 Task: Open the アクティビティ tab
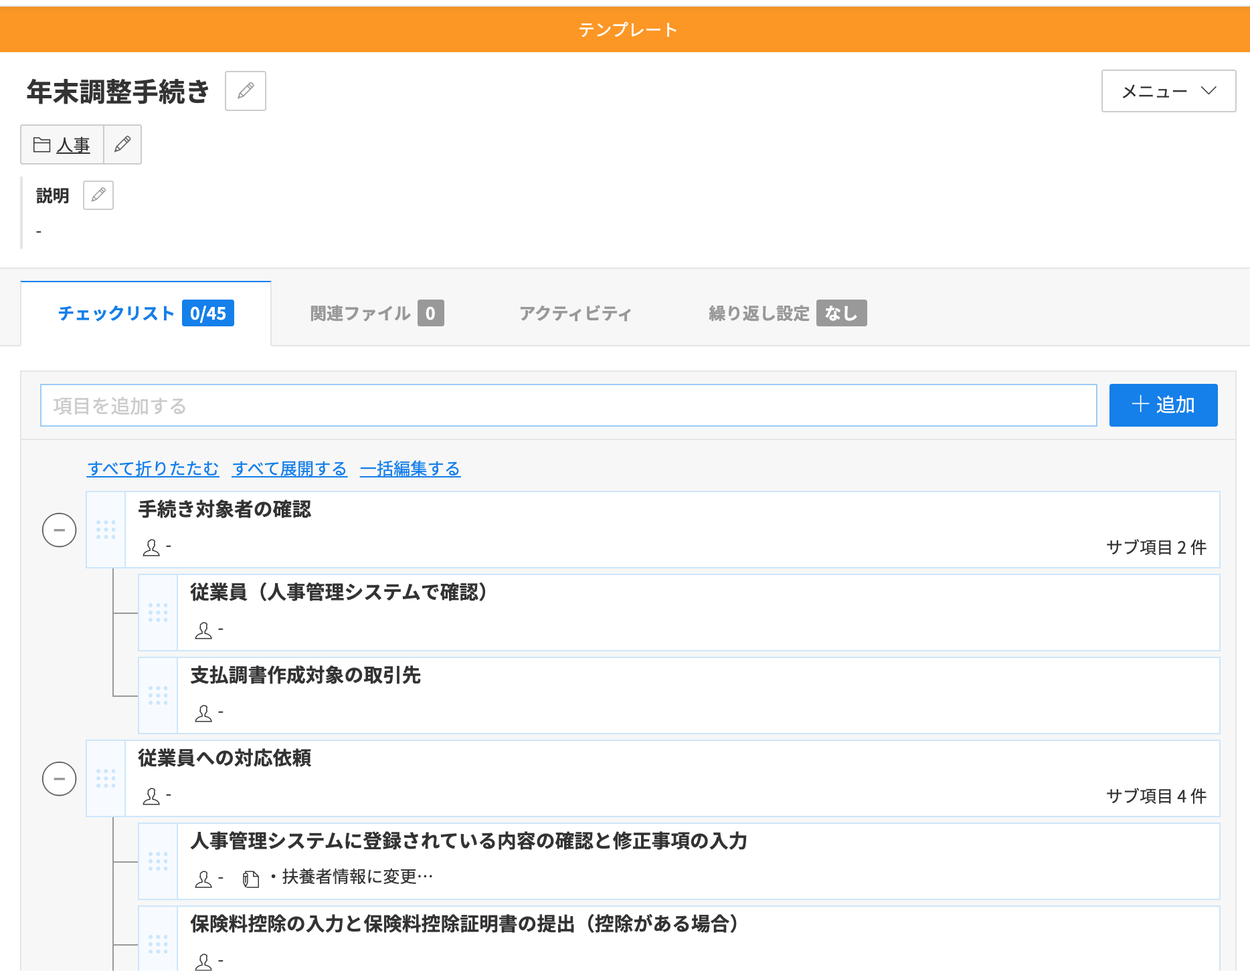tap(575, 313)
